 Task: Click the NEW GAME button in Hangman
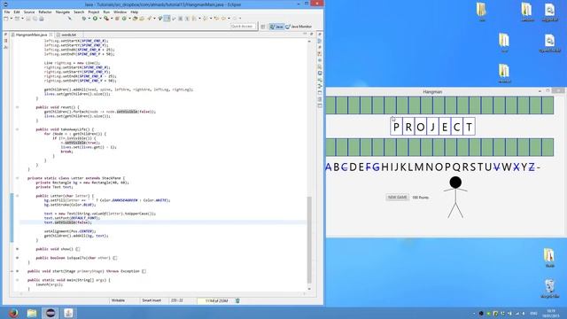tap(398, 197)
